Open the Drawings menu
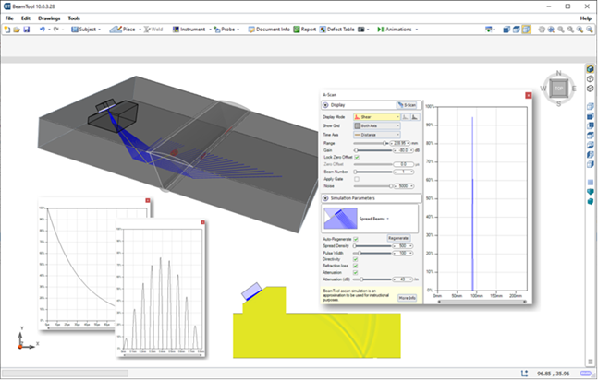This screenshot has height=380, width=598. [x=49, y=18]
